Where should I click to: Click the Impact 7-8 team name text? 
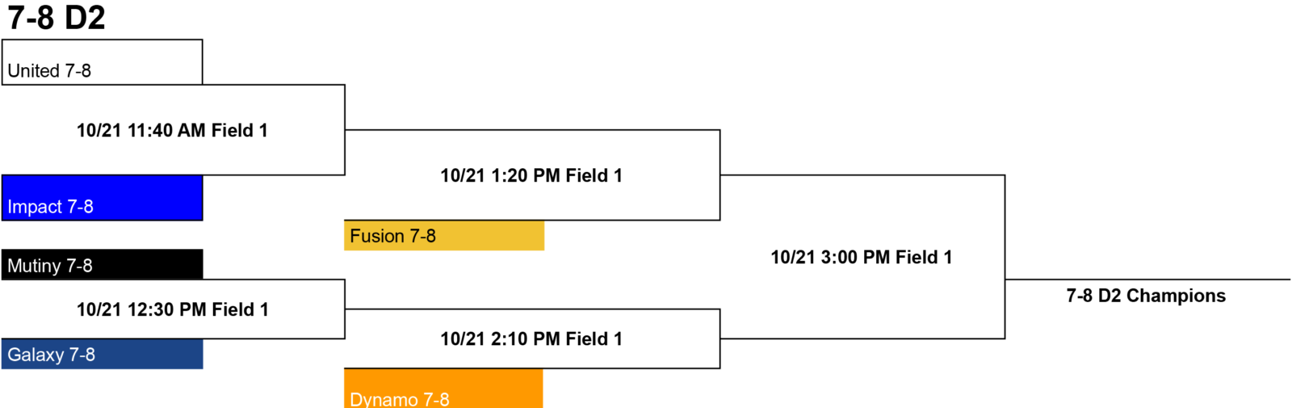50,207
